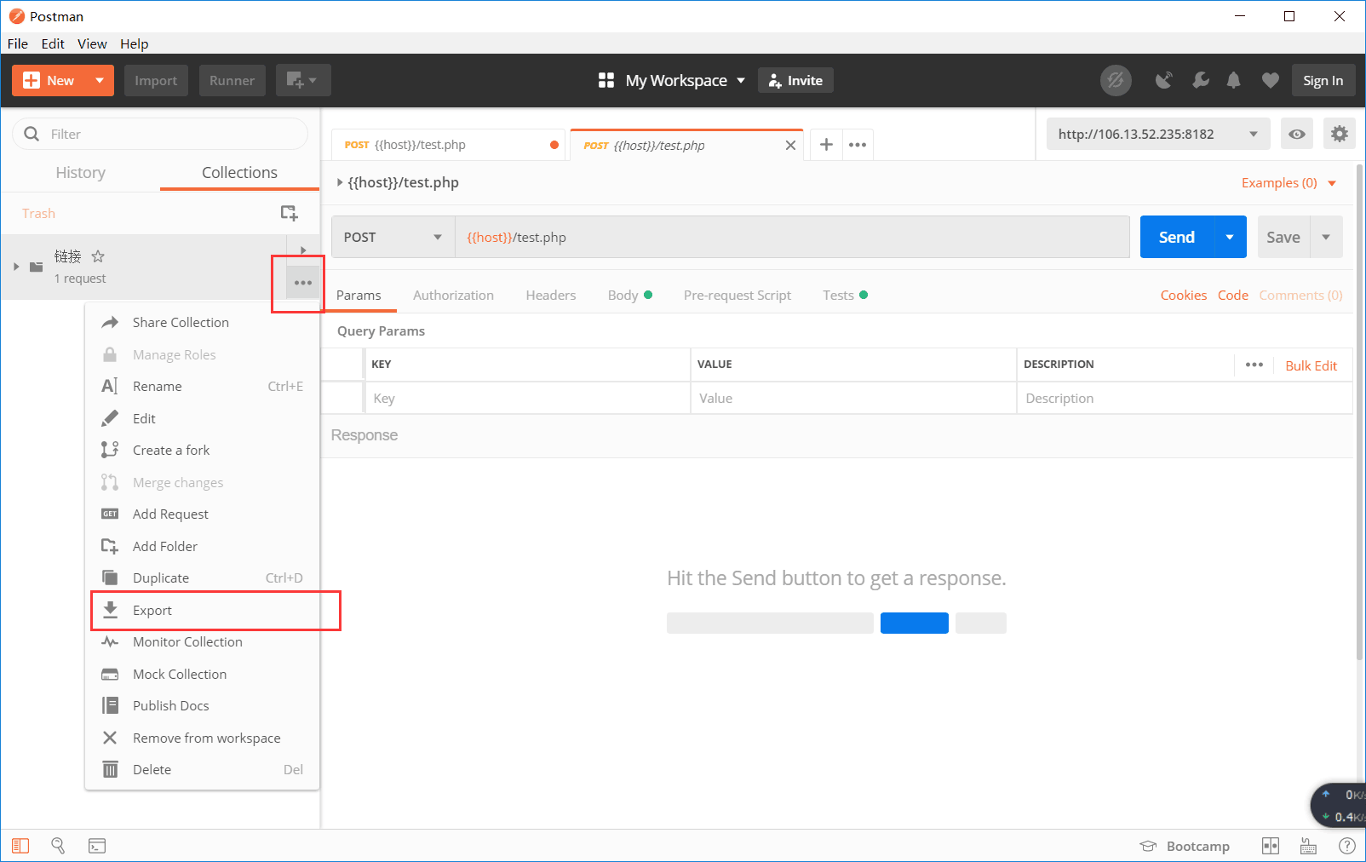Viewport: 1366px width, 862px height.
Task: Select Mock Collection menu entry
Action: (x=202, y=674)
